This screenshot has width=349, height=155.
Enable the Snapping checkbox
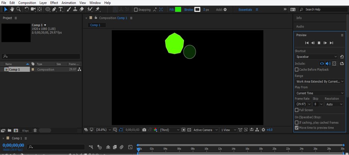(136, 10)
